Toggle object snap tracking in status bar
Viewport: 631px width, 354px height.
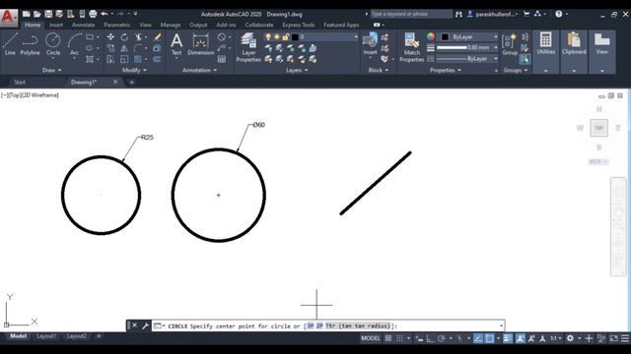point(477,338)
